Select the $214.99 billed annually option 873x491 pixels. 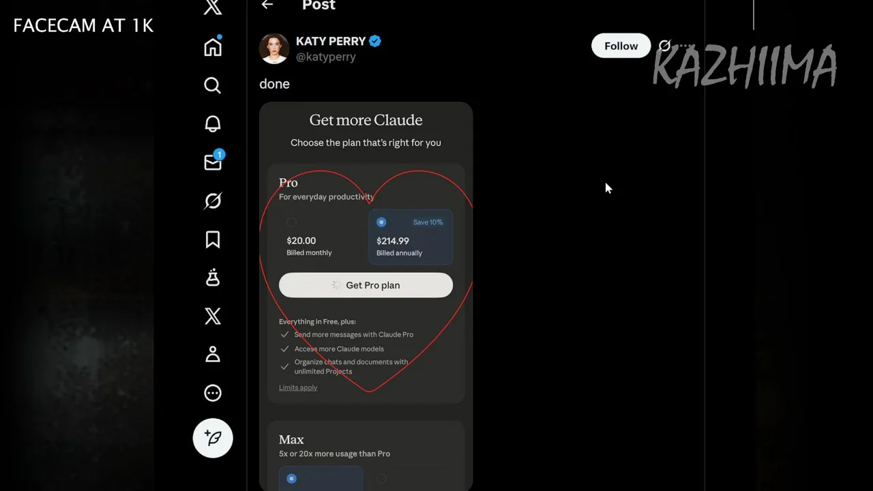[411, 237]
